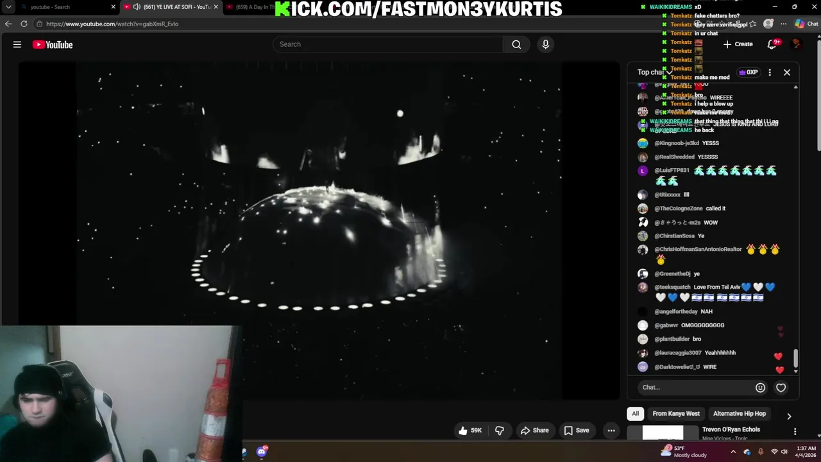Open the Create button menu

(738, 44)
